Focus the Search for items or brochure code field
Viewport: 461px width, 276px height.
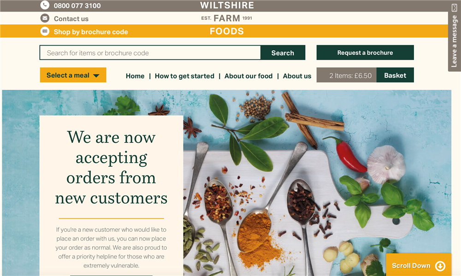[x=150, y=53]
